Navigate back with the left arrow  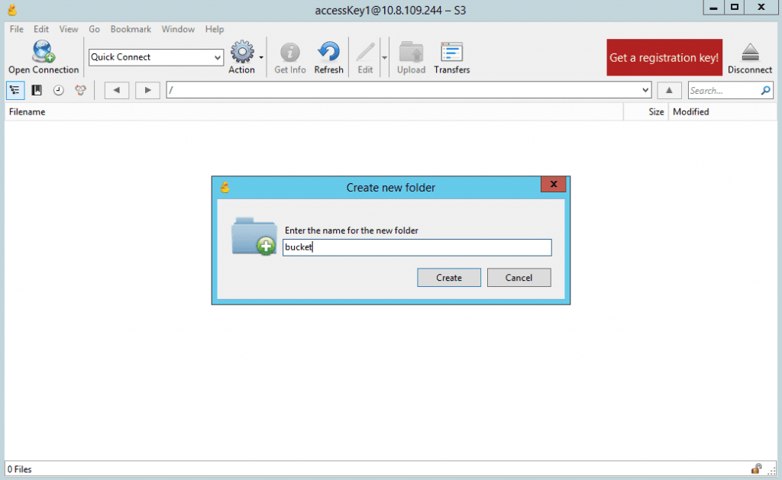[x=116, y=90]
